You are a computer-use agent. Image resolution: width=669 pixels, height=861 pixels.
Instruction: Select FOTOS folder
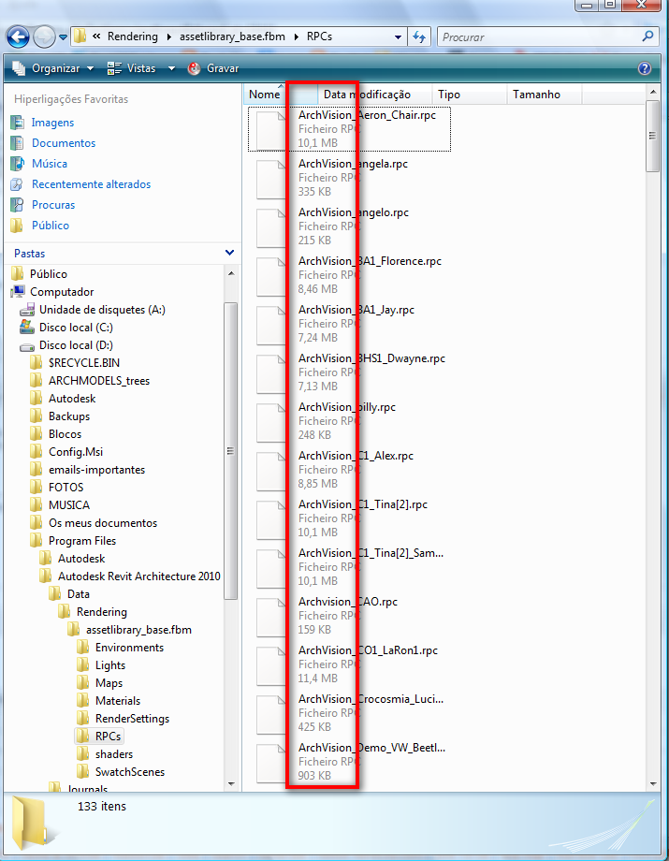coord(65,487)
